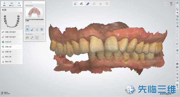180x97 pixels.
Task: Click the third cube view icon
Action: (x=177, y=23)
